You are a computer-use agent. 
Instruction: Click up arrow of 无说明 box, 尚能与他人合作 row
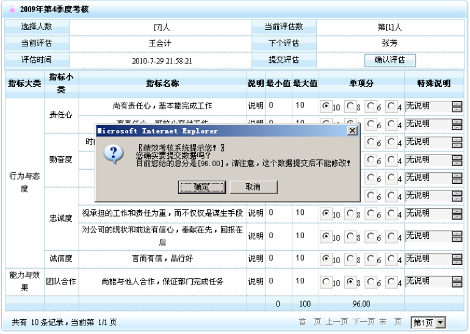(457, 279)
